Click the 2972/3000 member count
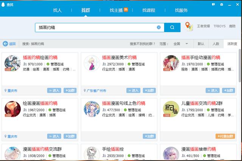242x161 pixels. pos(115,64)
